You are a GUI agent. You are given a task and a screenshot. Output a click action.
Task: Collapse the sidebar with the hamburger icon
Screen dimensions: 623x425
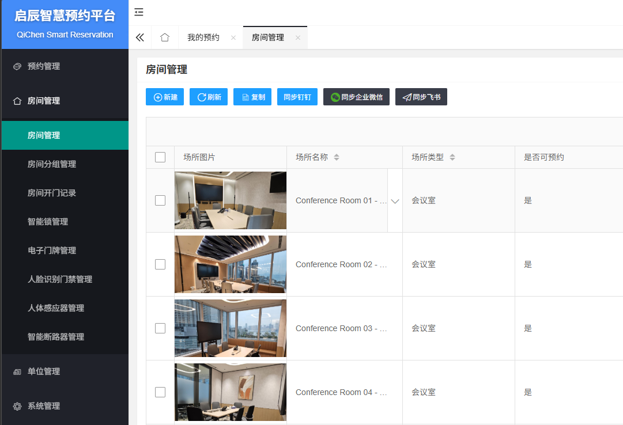[x=139, y=12]
